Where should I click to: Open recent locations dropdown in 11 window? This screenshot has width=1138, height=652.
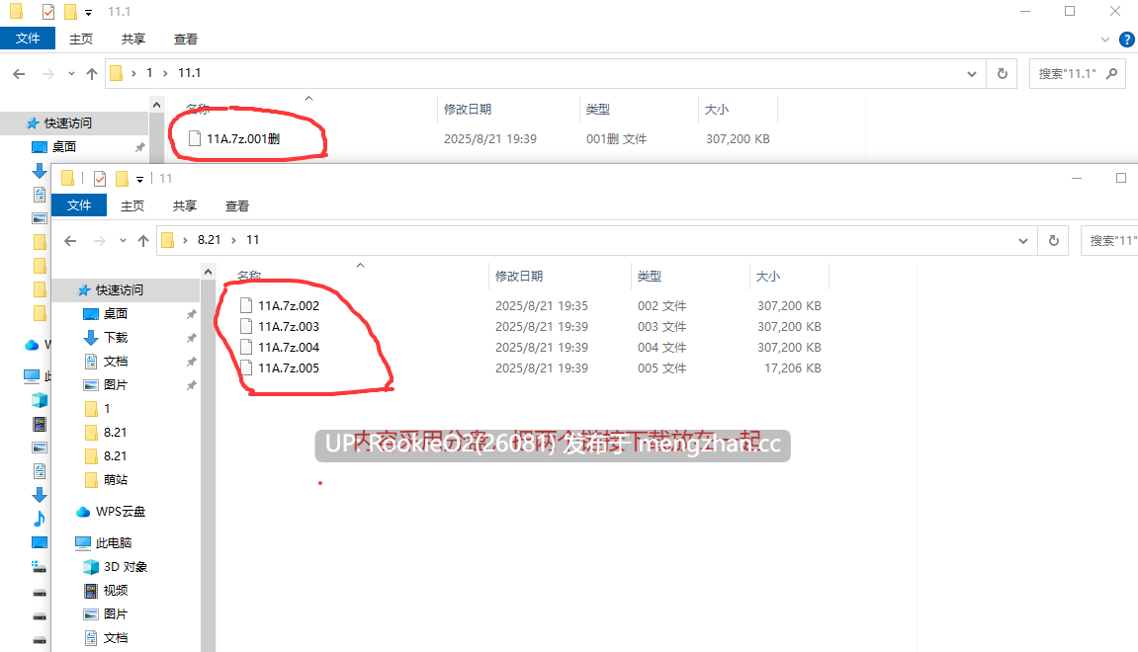coord(123,241)
